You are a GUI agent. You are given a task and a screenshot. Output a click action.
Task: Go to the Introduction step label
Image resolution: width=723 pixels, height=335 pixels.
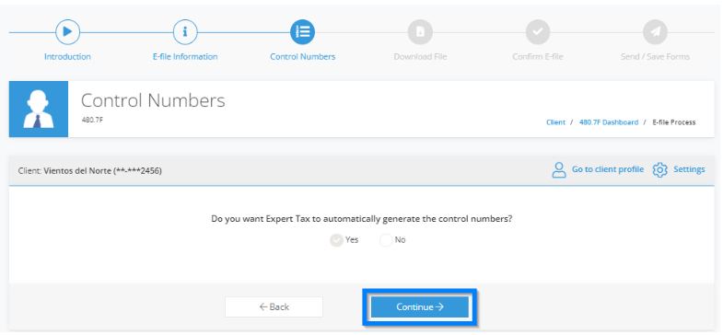(67, 57)
